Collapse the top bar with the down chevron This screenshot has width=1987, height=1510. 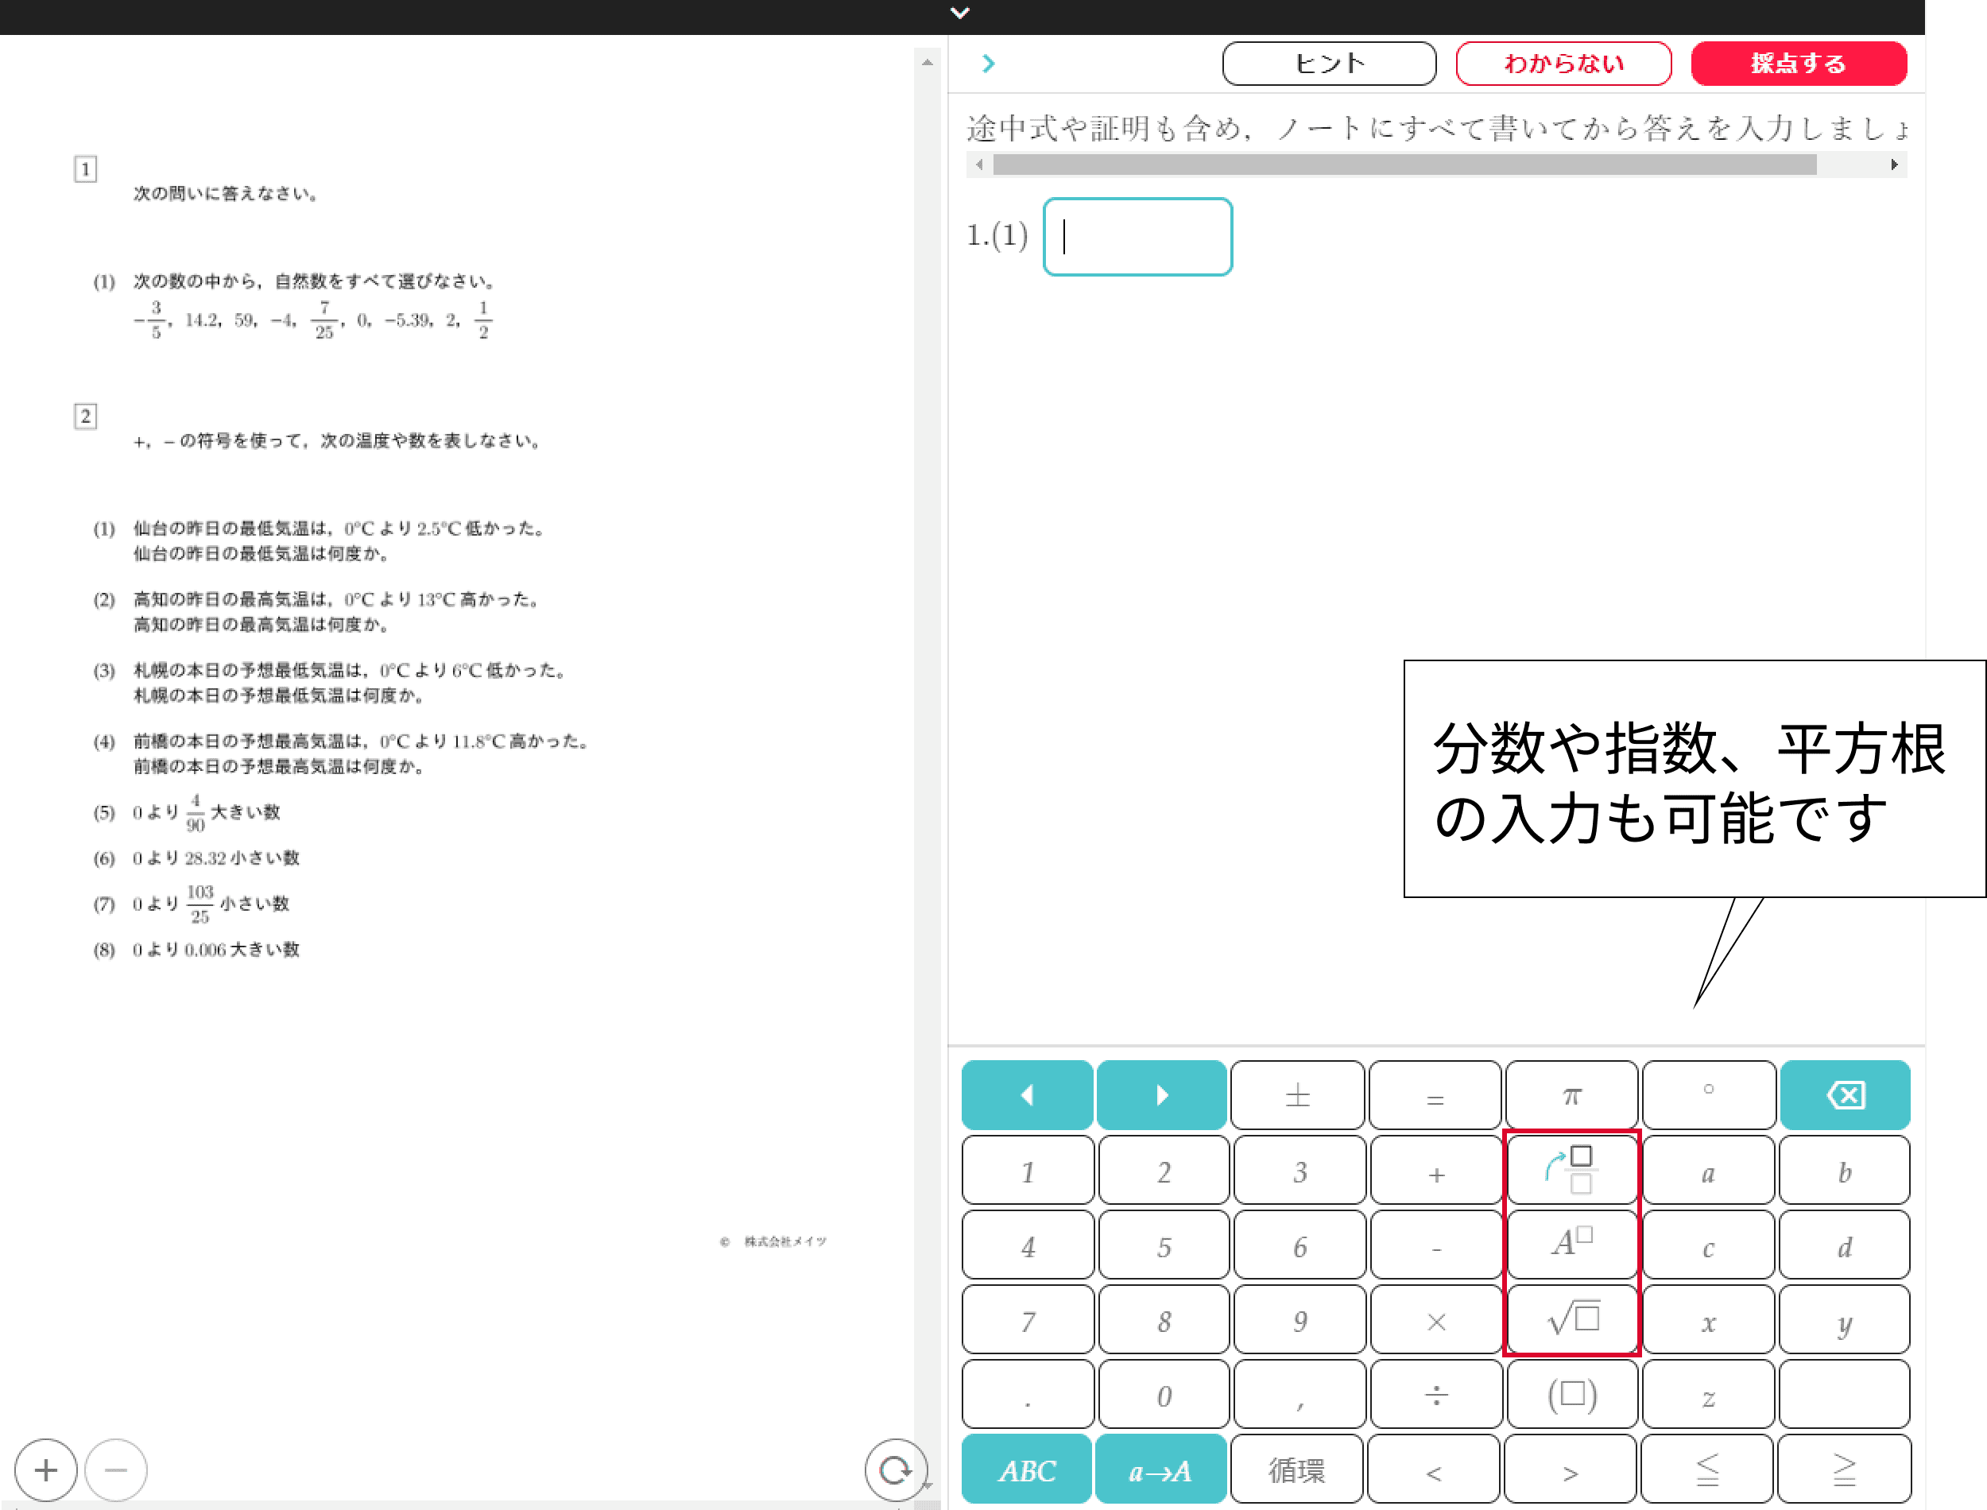[959, 13]
